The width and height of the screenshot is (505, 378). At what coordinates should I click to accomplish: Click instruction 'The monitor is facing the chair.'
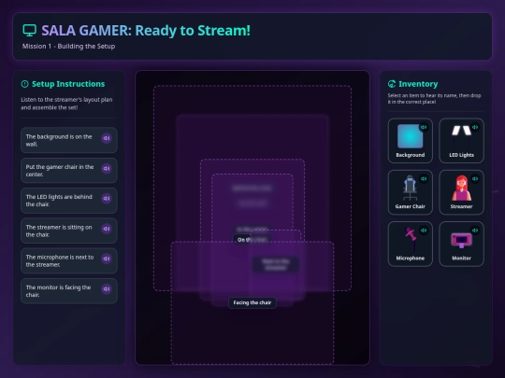[69, 291]
